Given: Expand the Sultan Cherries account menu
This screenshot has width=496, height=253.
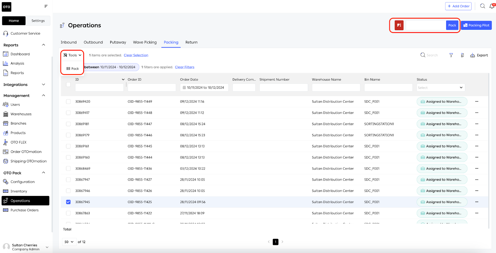Looking at the screenshot, I should pos(47,247).
